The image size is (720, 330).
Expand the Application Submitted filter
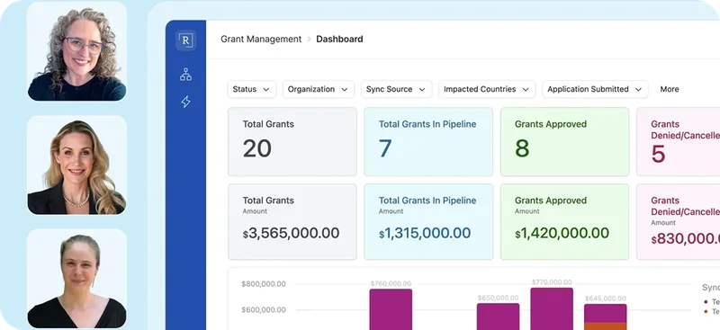(595, 89)
